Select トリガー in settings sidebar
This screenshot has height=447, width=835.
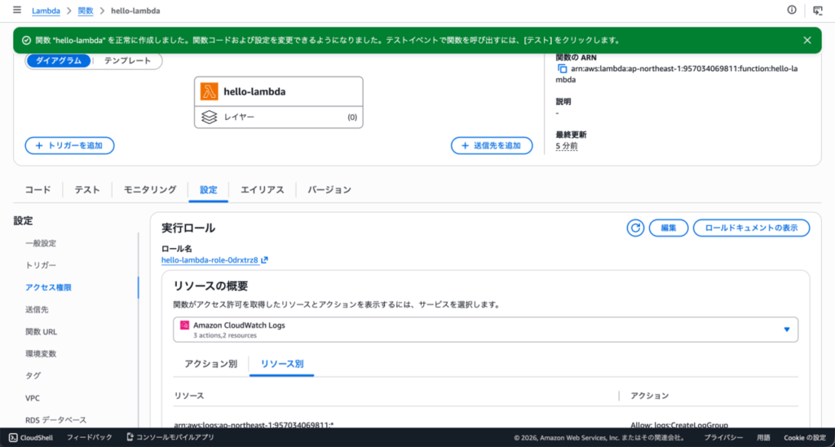(41, 265)
